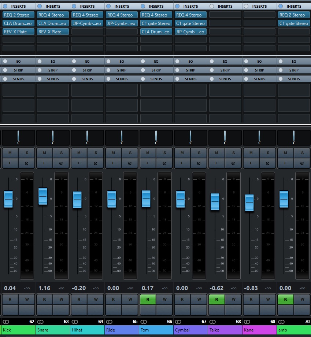This screenshot has height=337, width=311.
Task: Click the stereo link icon on Ride channel 65
Action: (109, 322)
